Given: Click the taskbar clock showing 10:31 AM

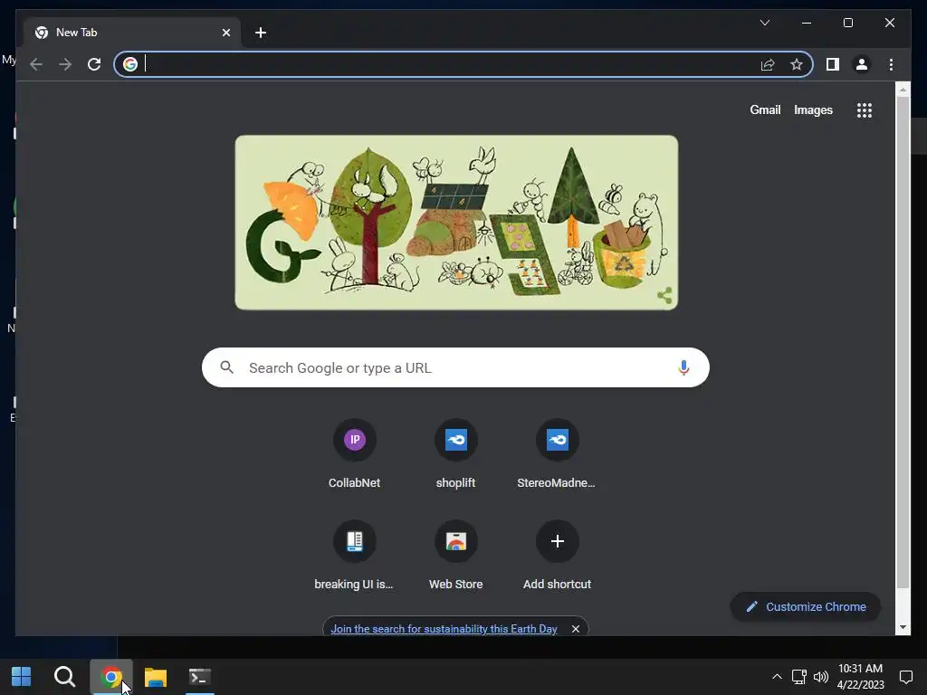Looking at the screenshot, I should (860, 677).
